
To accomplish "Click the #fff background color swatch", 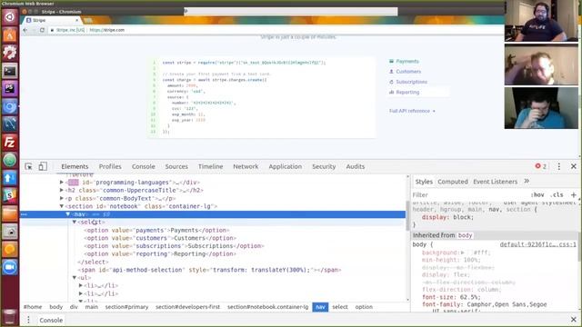I will pos(470,253).
